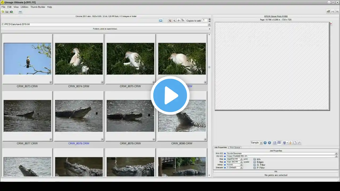Click the previous page blue round arrow
The height and width of the screenshot is (191, 340).
pos(265,143)
